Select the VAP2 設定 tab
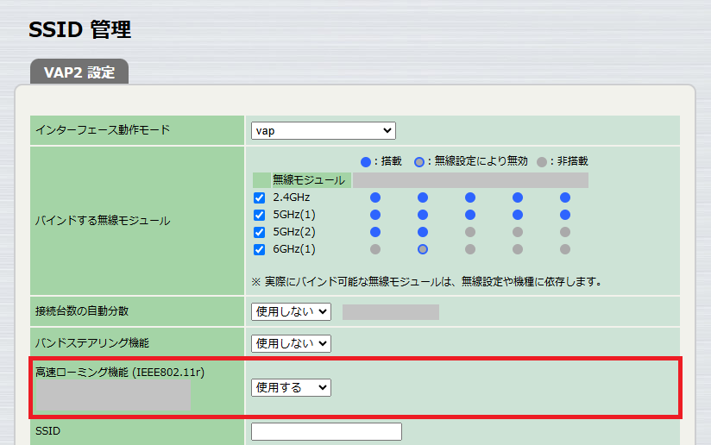The width and height of the screenshot is (711, 445). click(x=79, y=72)
